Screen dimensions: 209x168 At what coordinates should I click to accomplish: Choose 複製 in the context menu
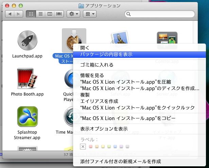[x=139, y=95]
